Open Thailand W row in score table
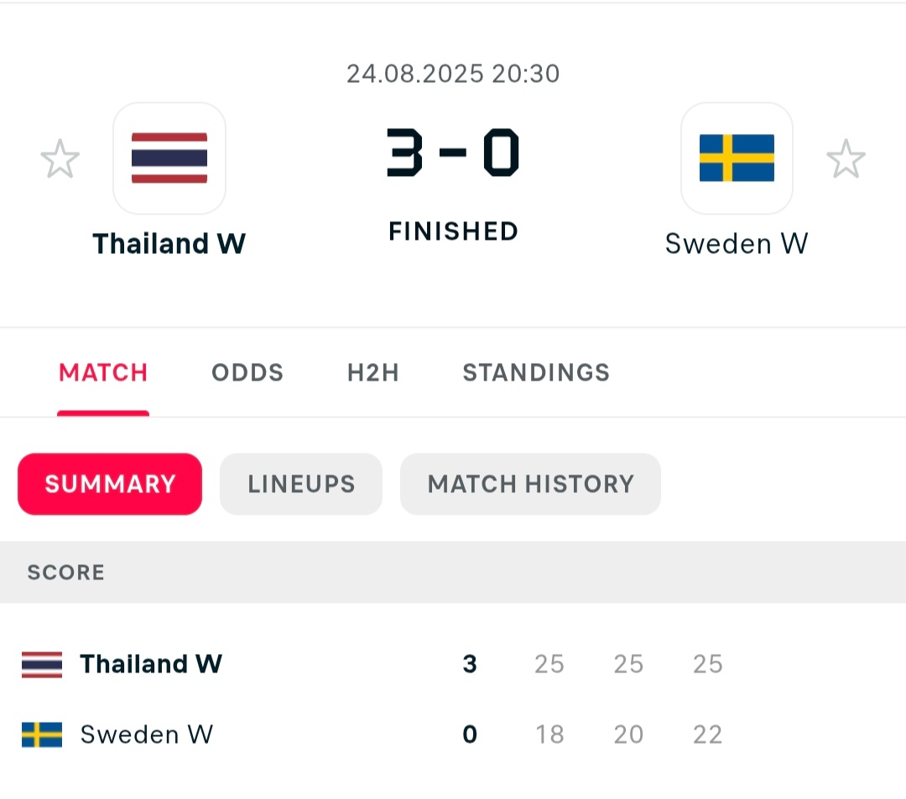The width and height of the screenshot is (906, 799). (x=453, y=665)
